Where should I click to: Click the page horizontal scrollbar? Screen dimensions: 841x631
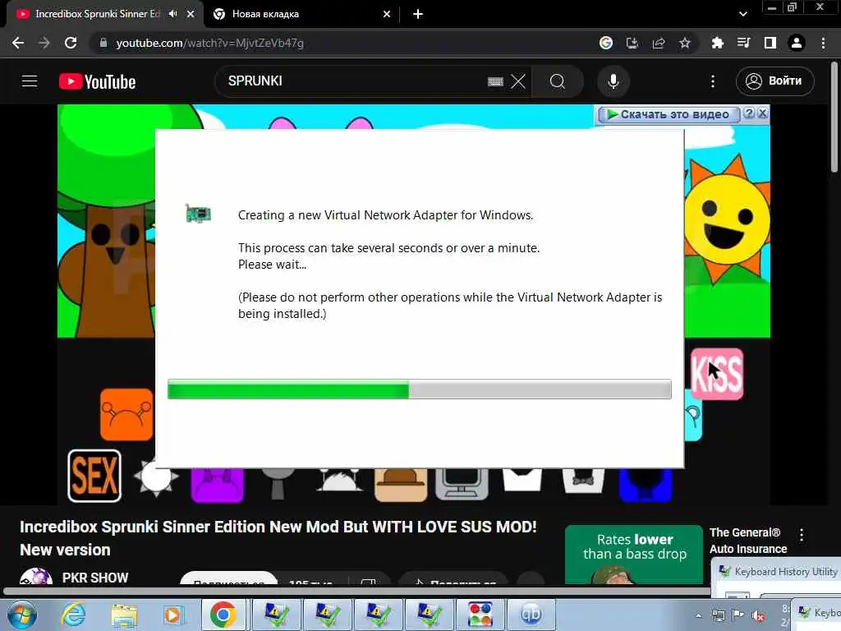click(x=357, y=592)
